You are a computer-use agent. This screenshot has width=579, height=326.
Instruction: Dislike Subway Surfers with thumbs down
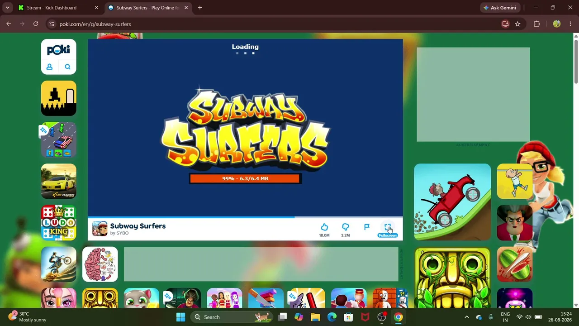coord(346,227)
